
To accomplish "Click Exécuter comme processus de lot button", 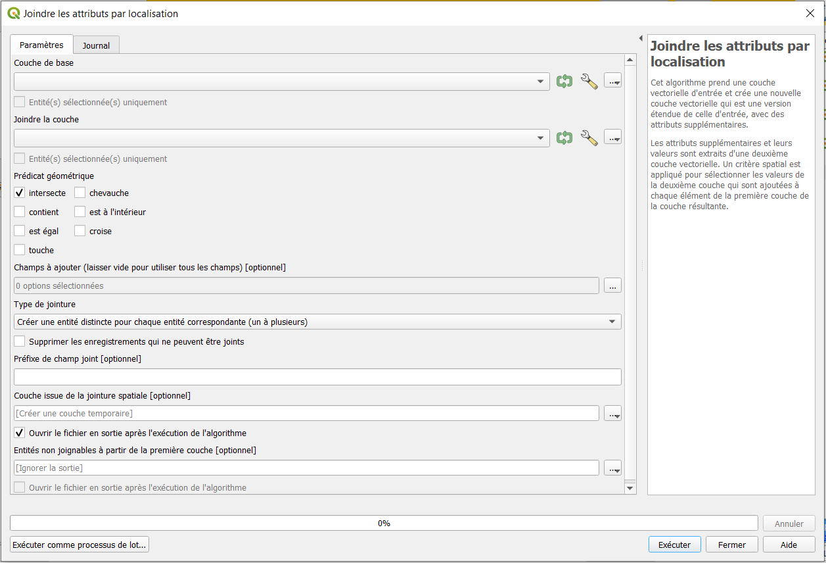I will coord(80,545).
